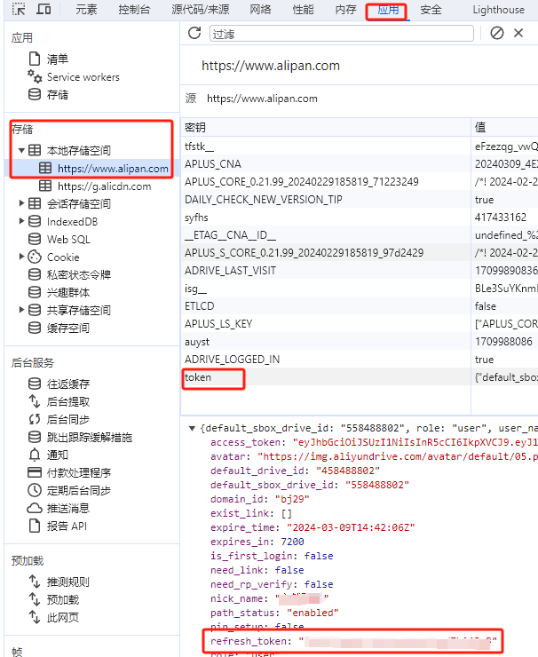Click the inspect element picker icon
Viewport: 538px width, 657px height.
coord(18,10)
